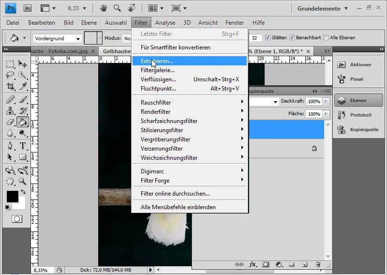This screenshot has width=387, height=275.
Task: Click the layer style fx icon
Action: pos(253,264)
